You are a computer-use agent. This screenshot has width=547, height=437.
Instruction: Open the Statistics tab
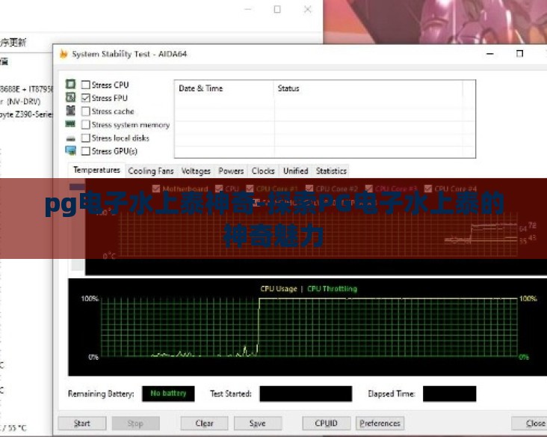point(331,171)
